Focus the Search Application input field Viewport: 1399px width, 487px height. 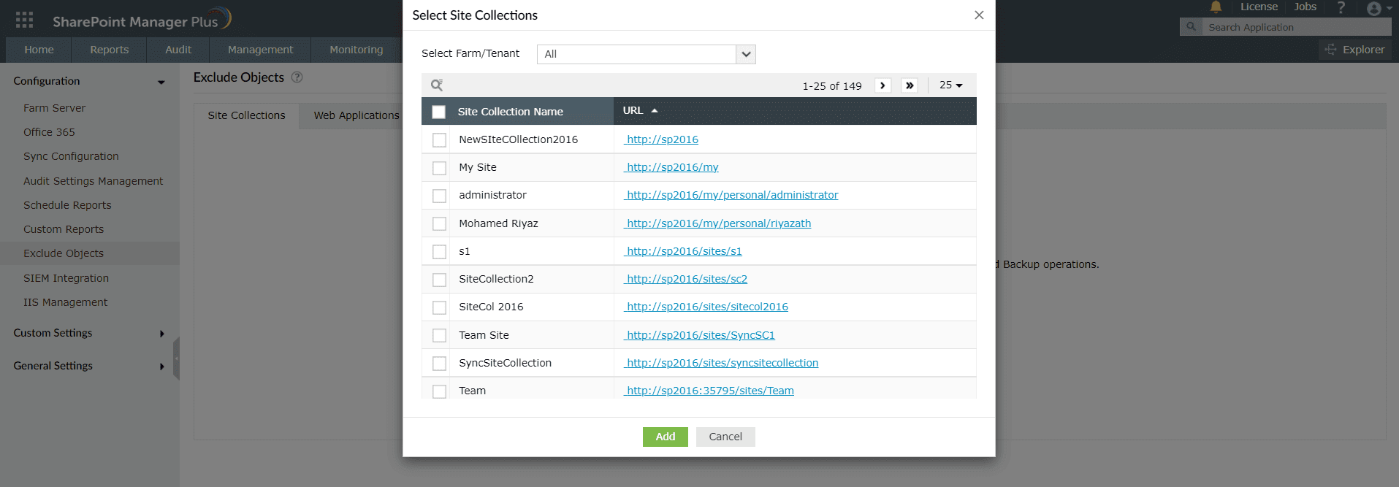tap(1297, 27)
